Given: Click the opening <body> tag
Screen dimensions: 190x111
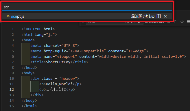Looking at the screenshot, I should pyautogui.click(x=28, y=73).
